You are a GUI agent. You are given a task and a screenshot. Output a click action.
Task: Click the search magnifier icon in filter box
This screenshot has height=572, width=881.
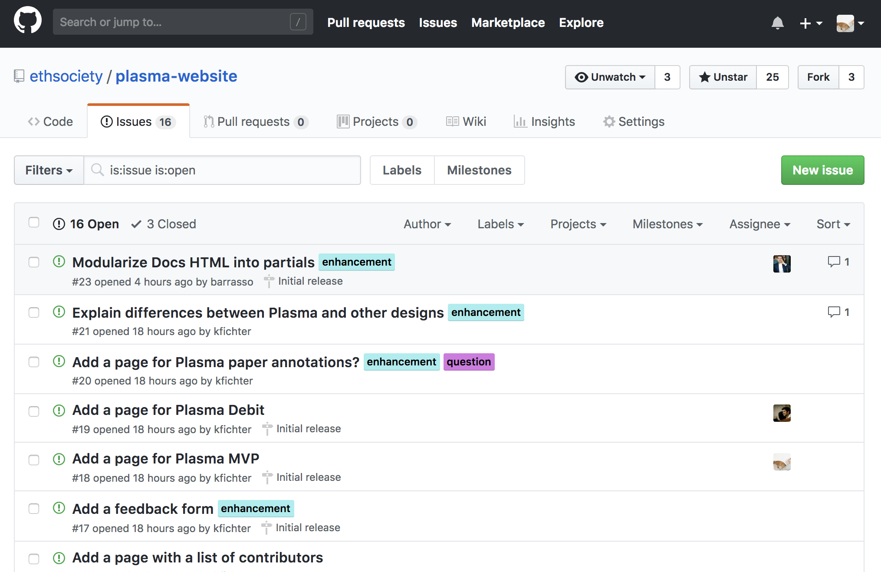tap(97, 170)
